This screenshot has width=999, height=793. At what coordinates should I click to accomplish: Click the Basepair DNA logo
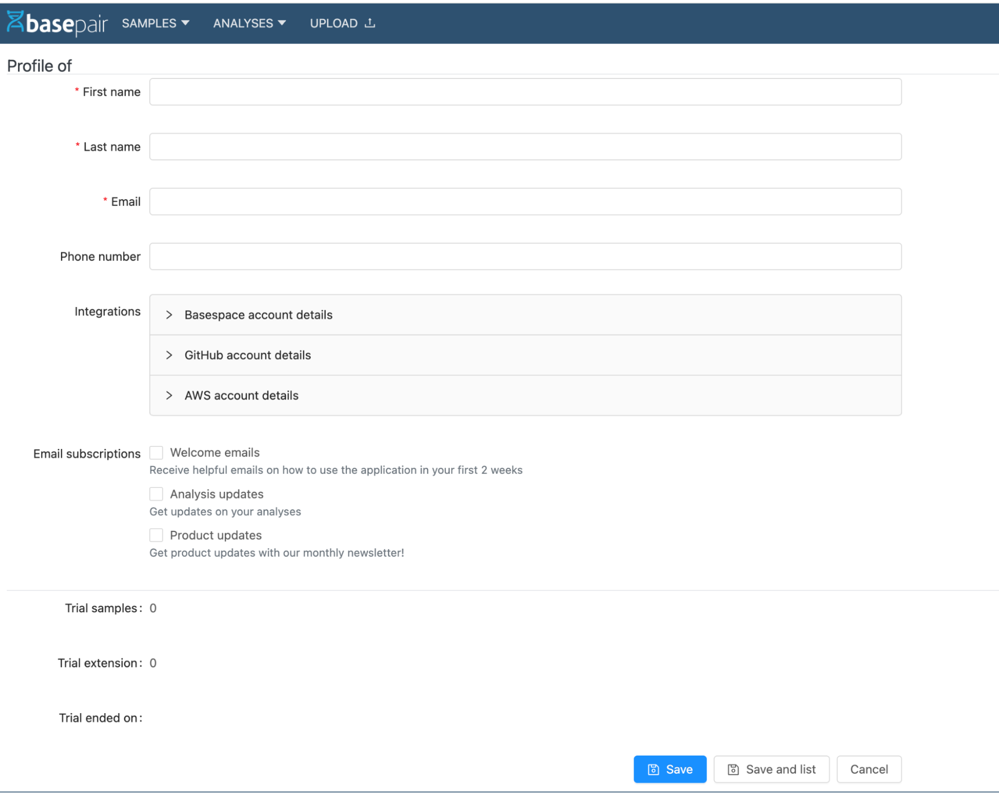point(15,22)
